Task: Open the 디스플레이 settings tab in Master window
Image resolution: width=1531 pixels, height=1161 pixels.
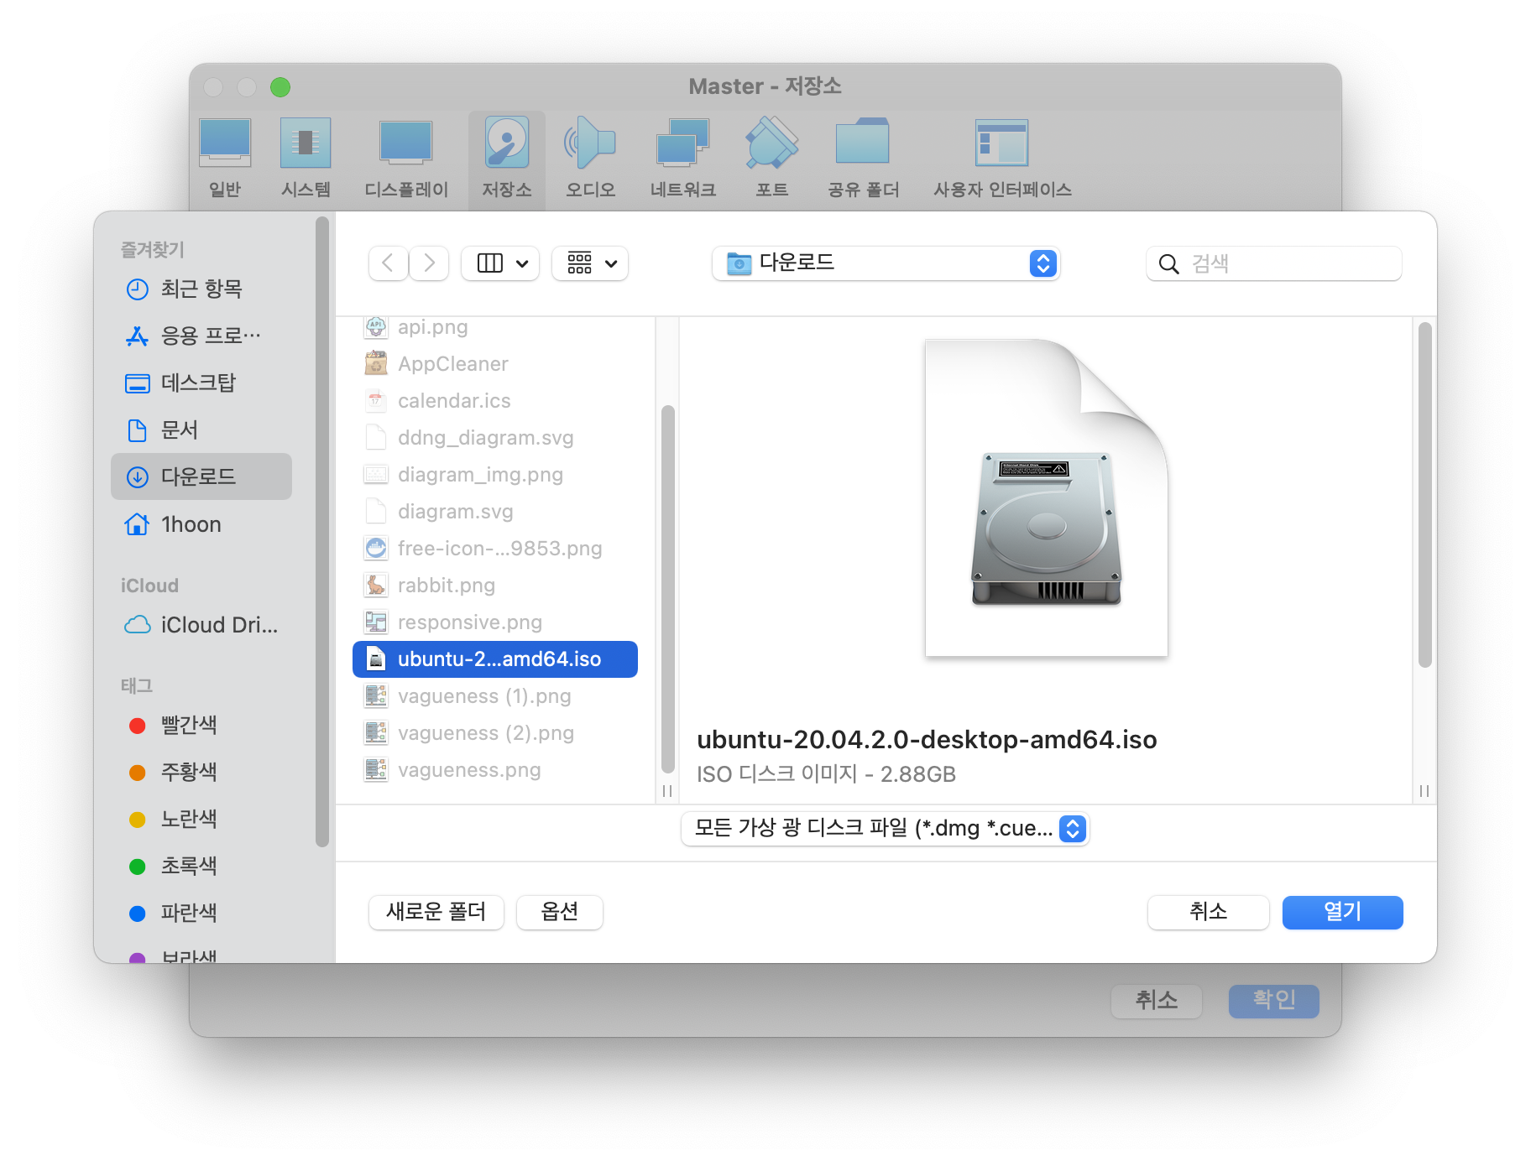Action: [406, 159]
